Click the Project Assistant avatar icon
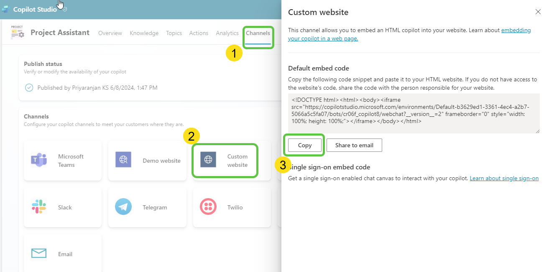The height and width of the screenshot is (272, 549). coord(17,32)
